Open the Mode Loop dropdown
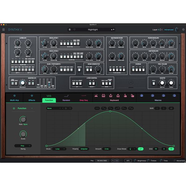Viewport: 186px width, 186px height. (x=59, y=149)
